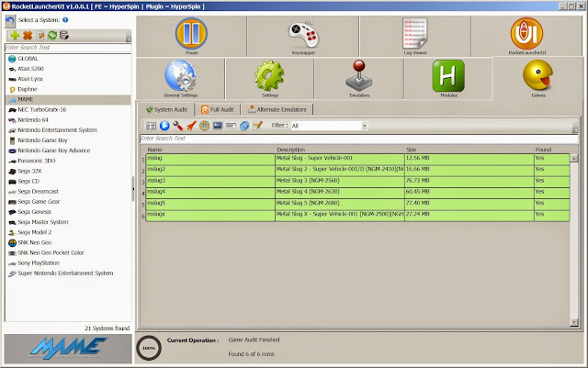This screenshot has height=368, width=588.
Task: Launch game with the blue play icon
Action: (164, 126)
